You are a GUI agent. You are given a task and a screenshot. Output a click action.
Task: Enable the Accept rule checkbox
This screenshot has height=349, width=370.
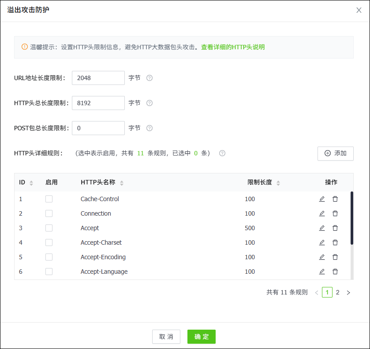tap(49, 228)
